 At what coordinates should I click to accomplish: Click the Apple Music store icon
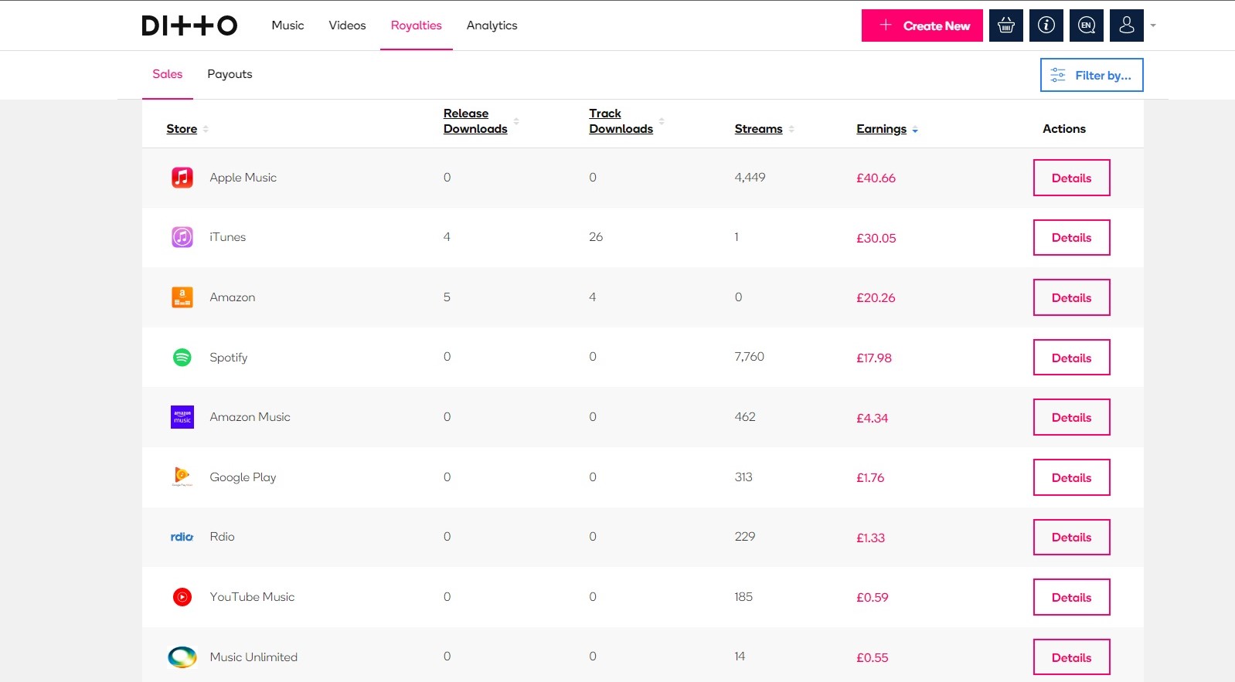pos(182,178)
